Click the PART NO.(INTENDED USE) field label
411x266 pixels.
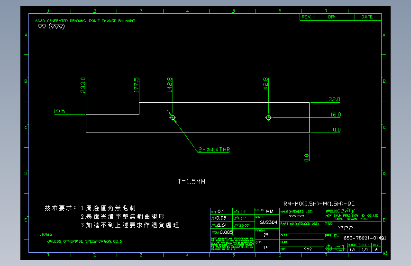point(300,224)
